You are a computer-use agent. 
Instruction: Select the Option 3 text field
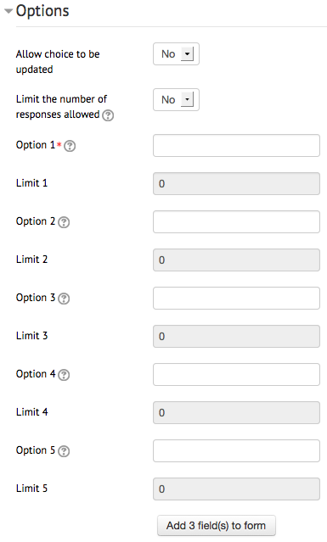(x=236, y=299)
